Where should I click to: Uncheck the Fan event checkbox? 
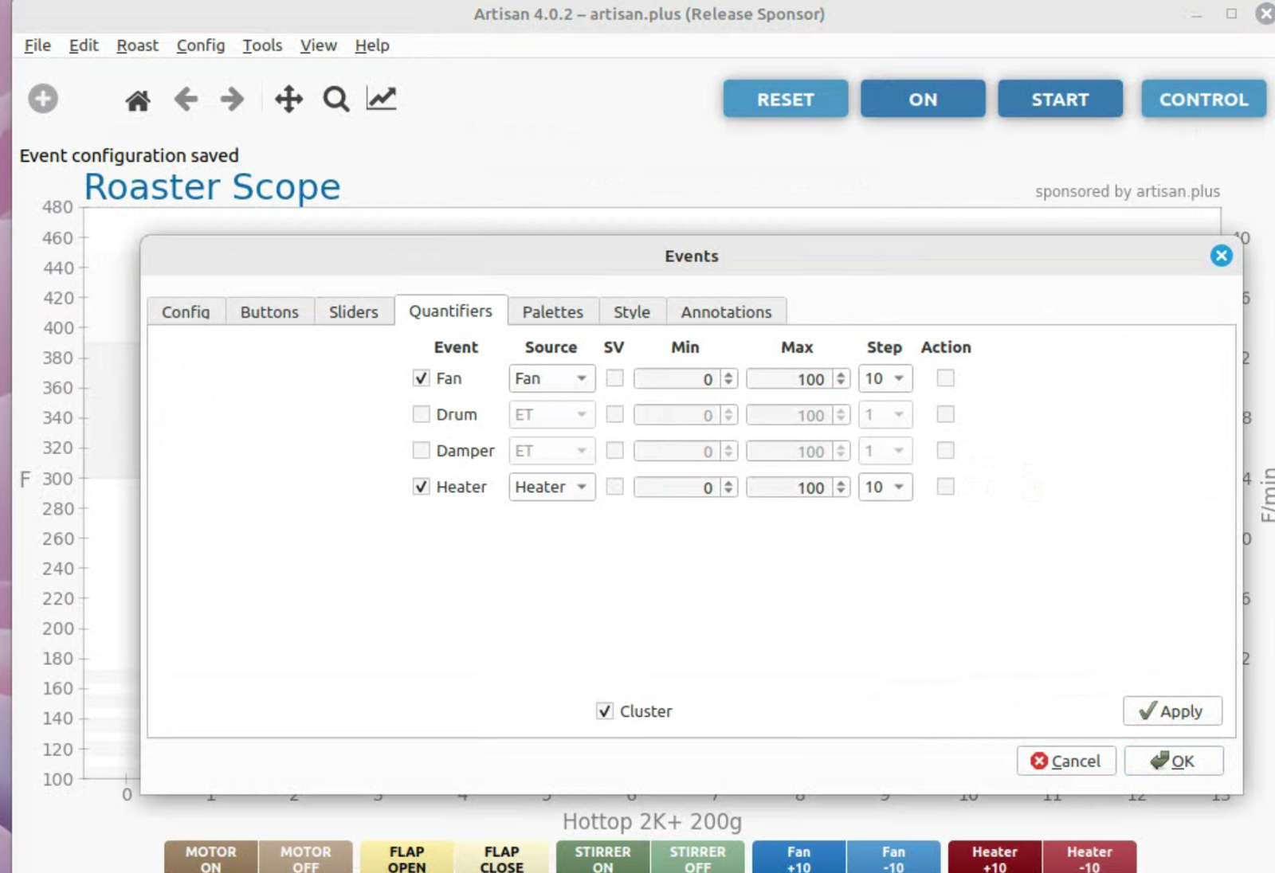point(422,378)
